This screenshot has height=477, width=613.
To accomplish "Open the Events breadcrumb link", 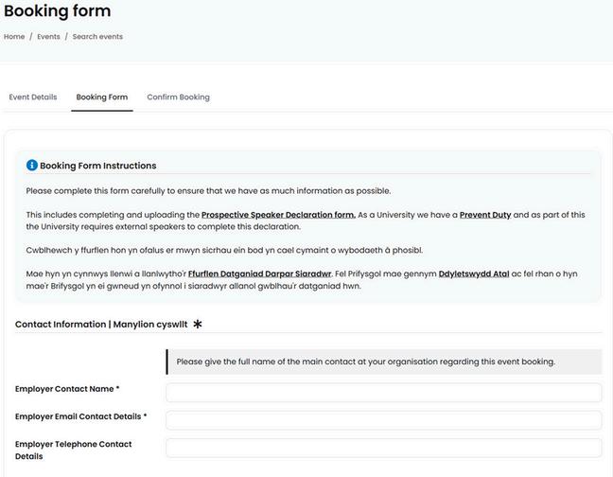I will pos(48,37).
